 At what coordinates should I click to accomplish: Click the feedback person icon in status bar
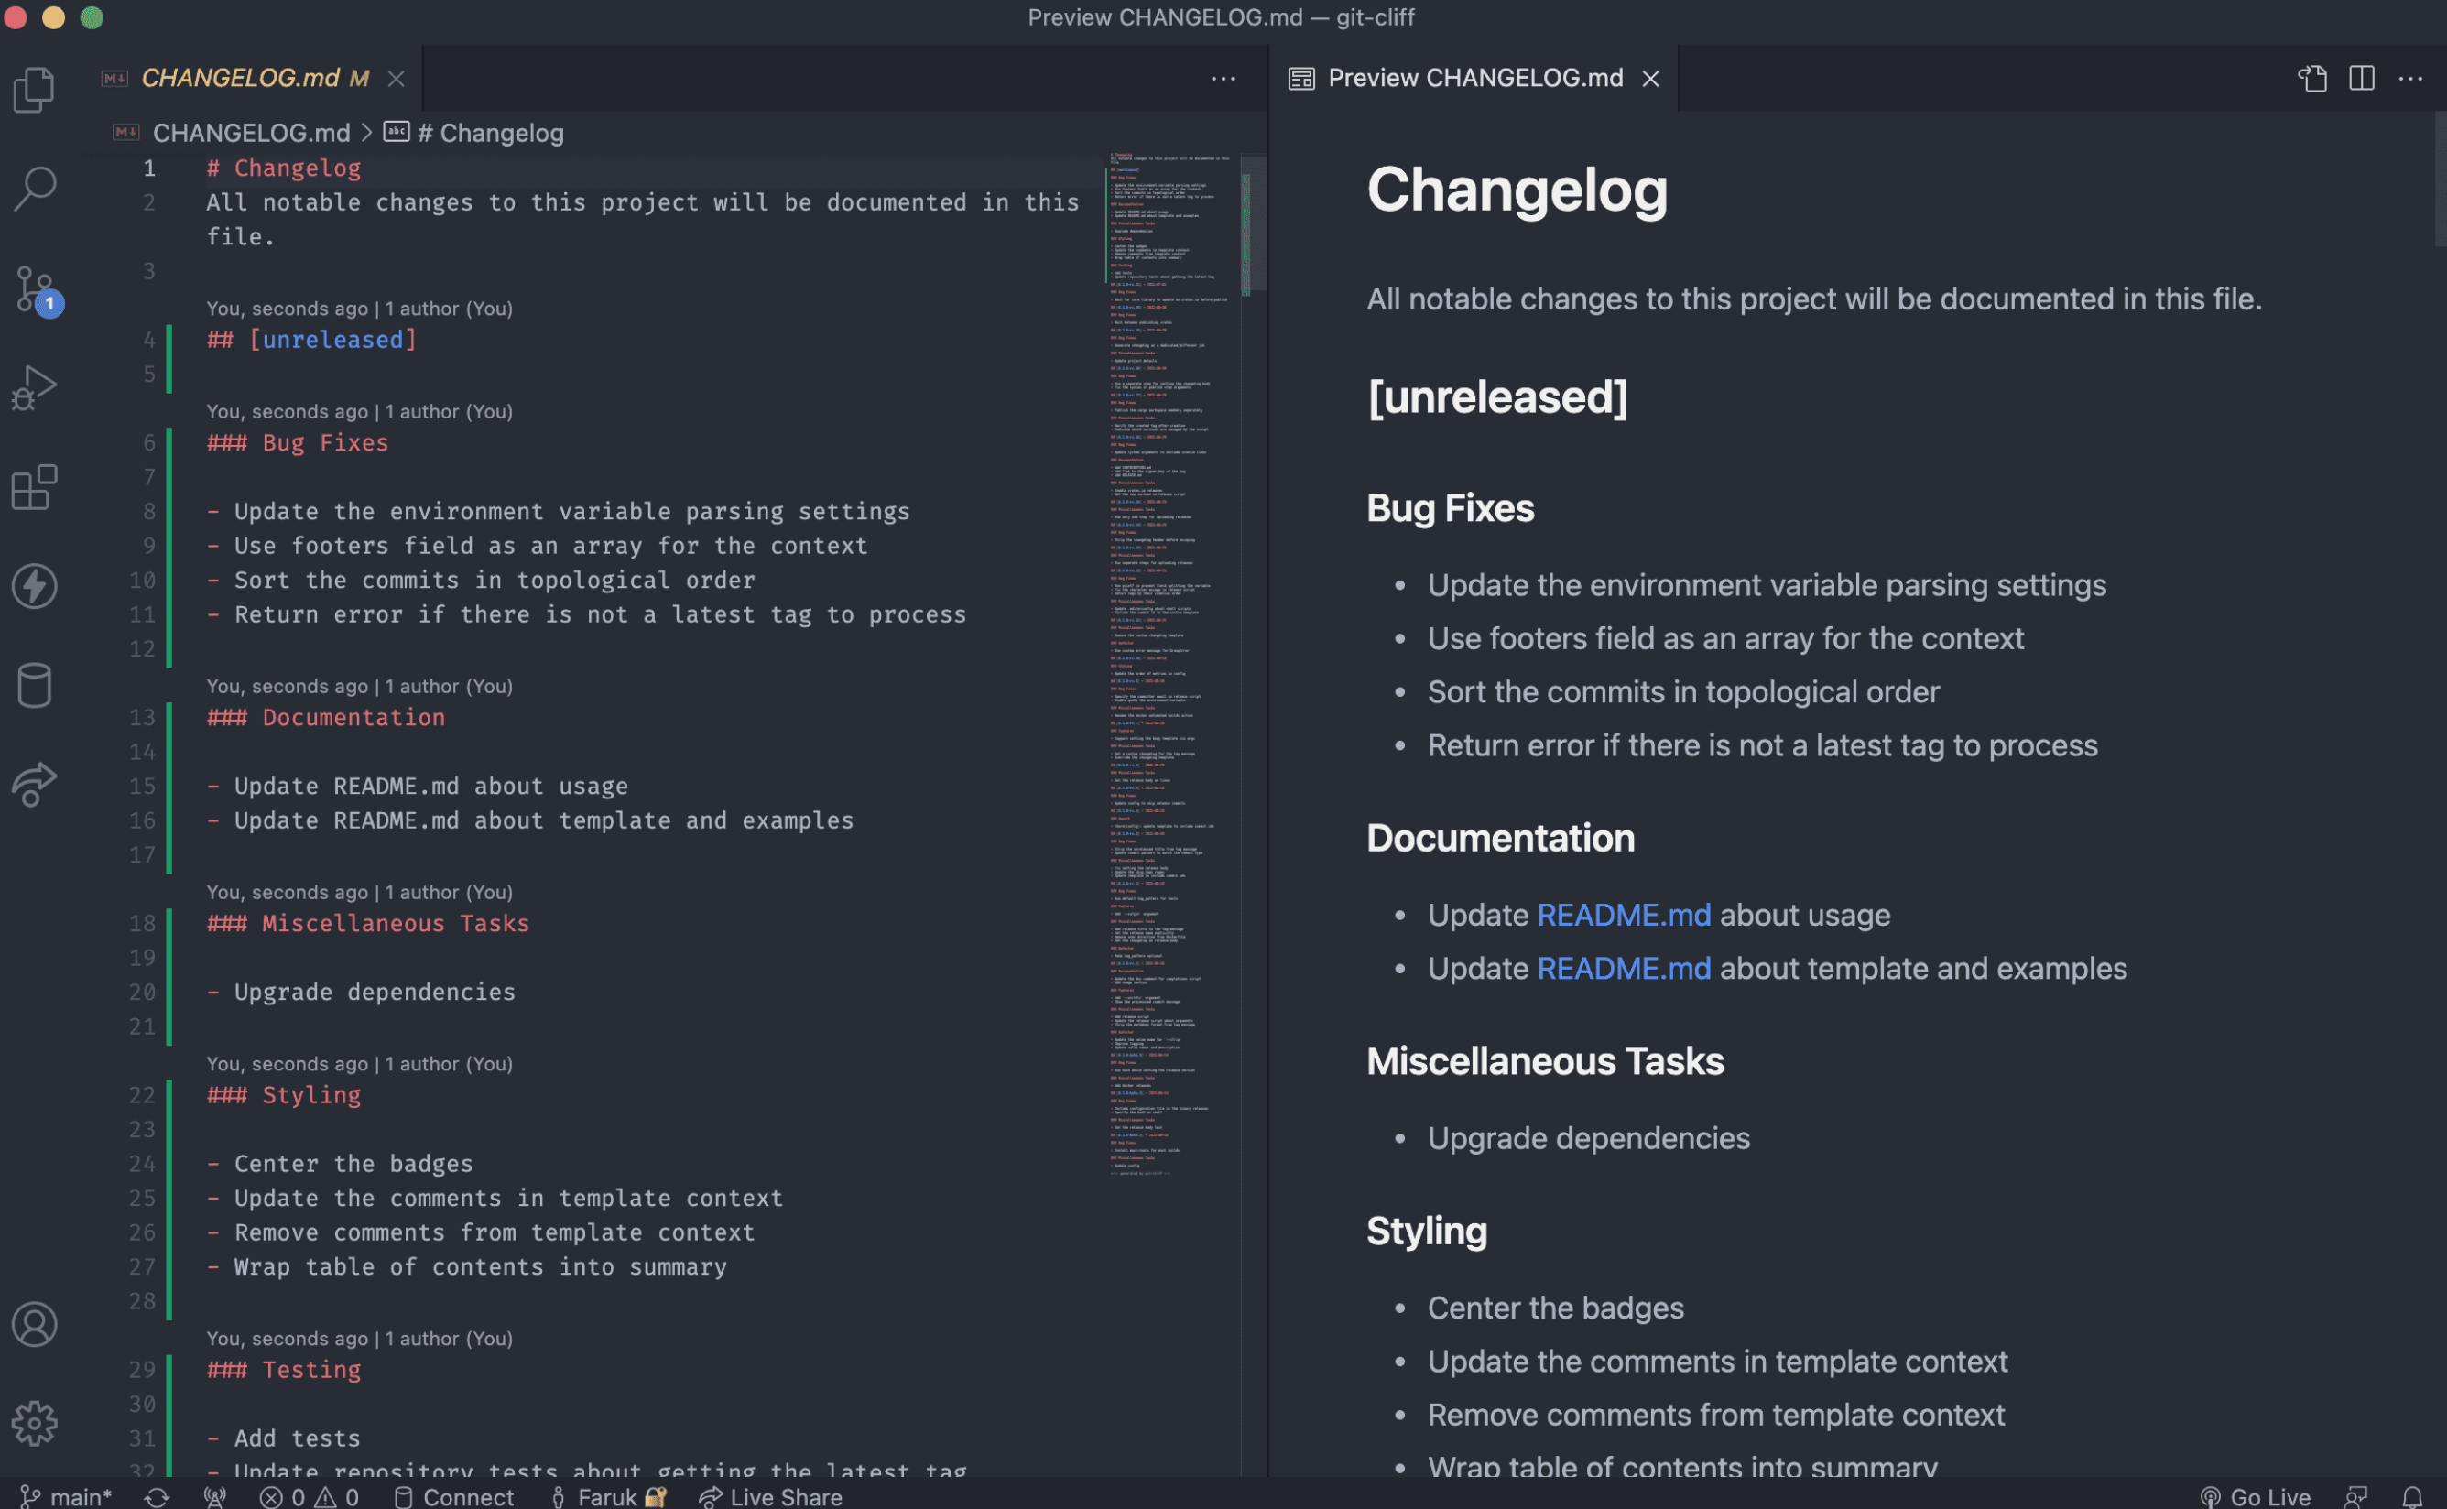pyautogui.click(x=2357, y=1496)
